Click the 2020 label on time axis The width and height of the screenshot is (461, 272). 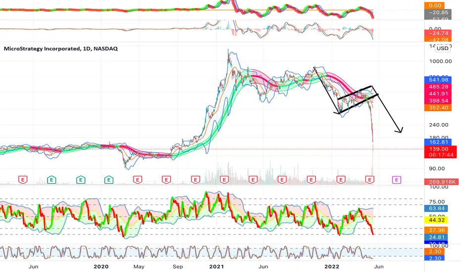pyautogui.click(x=101, y=267)
